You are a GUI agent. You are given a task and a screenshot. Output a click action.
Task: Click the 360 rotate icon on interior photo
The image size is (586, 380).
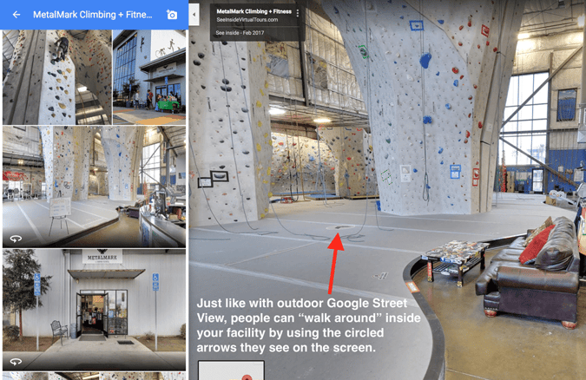[x=16, y=239]
